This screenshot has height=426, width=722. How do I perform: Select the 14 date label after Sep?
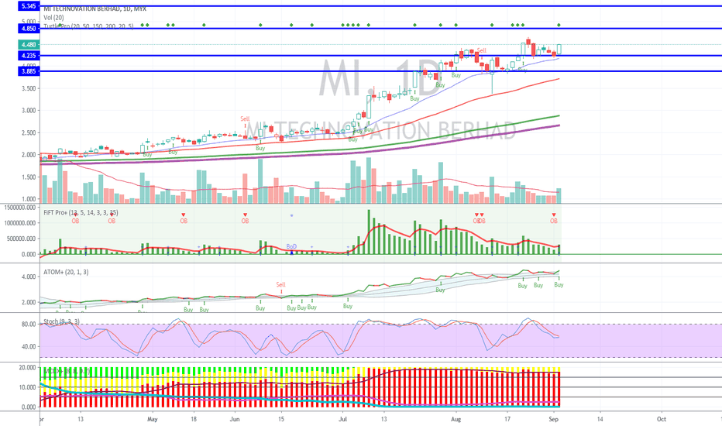(x=600, y=419)
